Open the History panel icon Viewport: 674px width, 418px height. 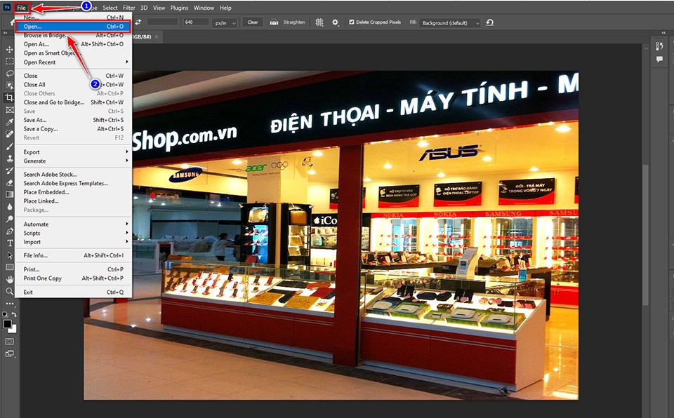click(659, 46)
